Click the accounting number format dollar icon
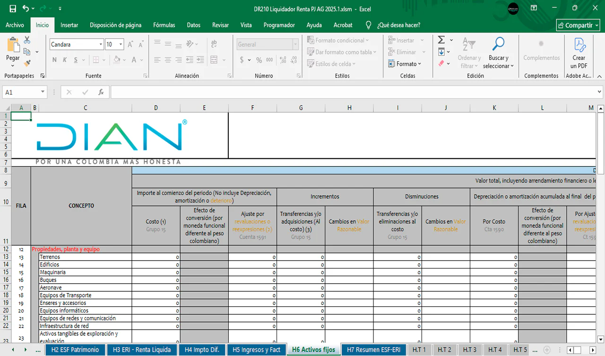Image resolution: width=605 pixels, height=356 pixels. point(242,60)
